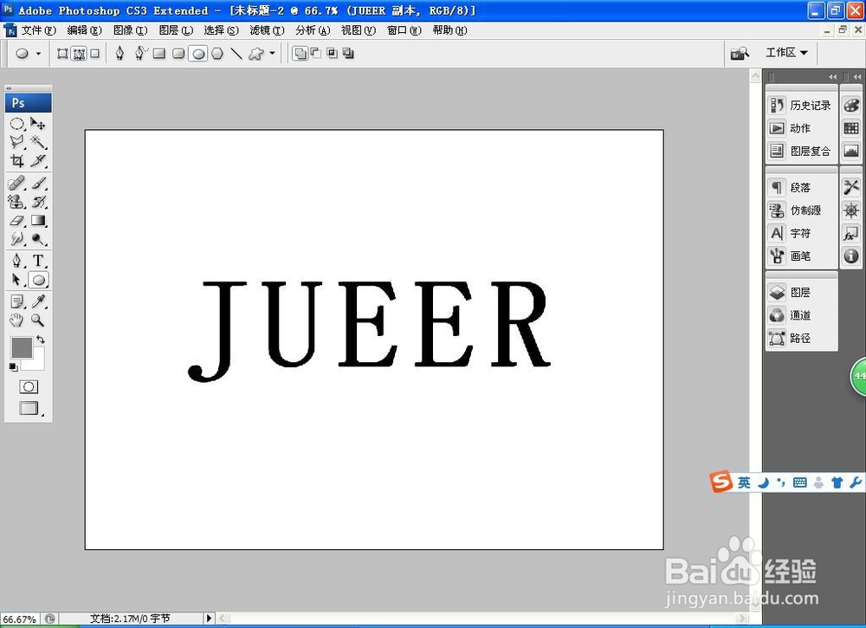Open the 图层复合 panel
The image size is (866, 628).
point(801,151)
